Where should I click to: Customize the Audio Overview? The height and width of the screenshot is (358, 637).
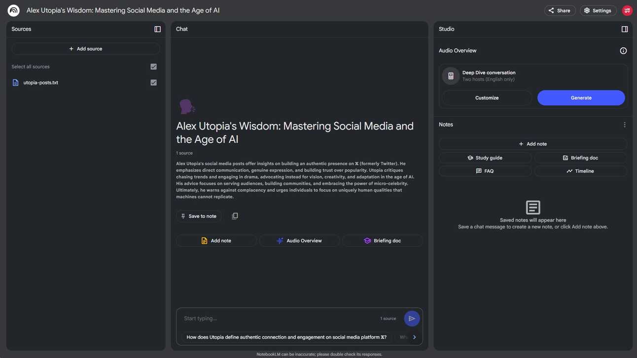click(x=487, y=98)
